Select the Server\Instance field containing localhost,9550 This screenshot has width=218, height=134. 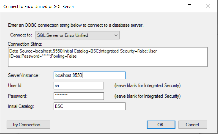click(90, 75)
